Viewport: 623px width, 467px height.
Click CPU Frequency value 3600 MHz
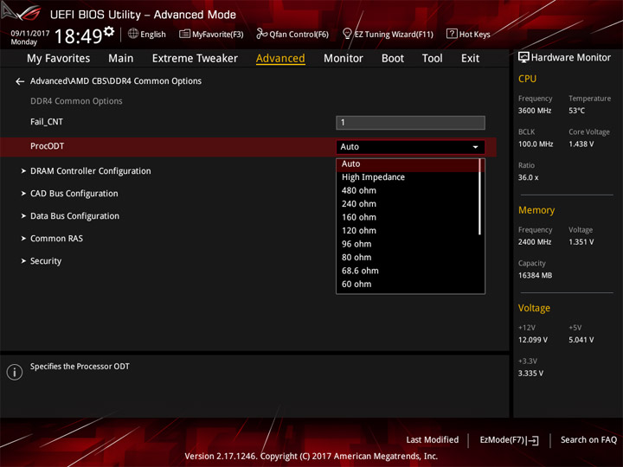click(535, 111)
